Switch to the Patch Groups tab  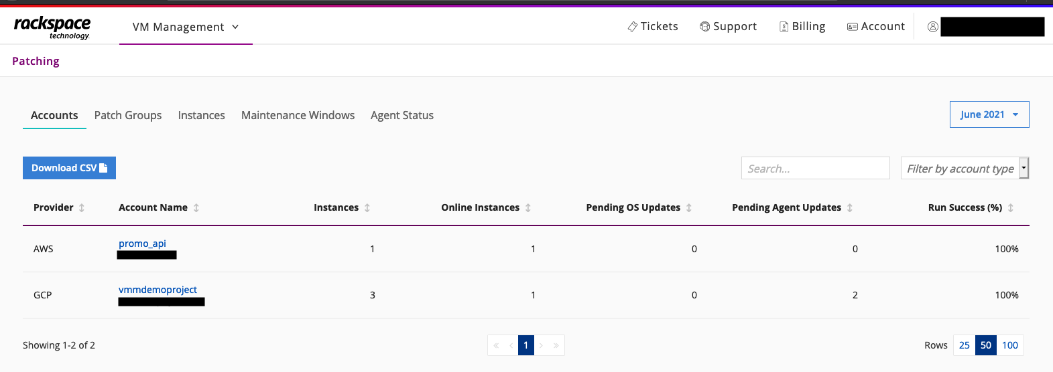click(128, 115)
